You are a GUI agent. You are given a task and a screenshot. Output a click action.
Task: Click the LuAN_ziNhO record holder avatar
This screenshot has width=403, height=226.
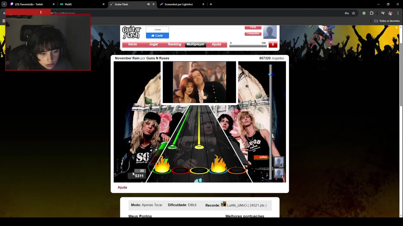pyautogui.click(x=224, y=204)
